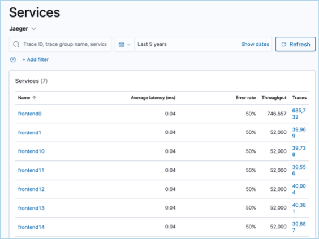319x239 pixels.
Task: Expand the date picker chevron
Action: [x=129, y=44]
